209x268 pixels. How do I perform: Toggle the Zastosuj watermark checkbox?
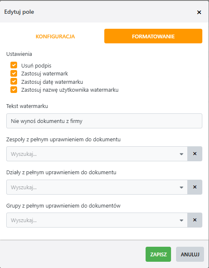tap(14, 73)
